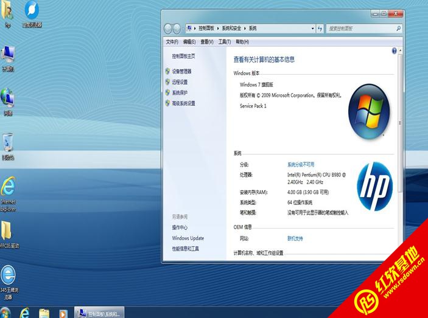The height and width of the screenshot is (318, 428).
Task: Click the 4.00 GB RAM value
Action: [308, 192]
